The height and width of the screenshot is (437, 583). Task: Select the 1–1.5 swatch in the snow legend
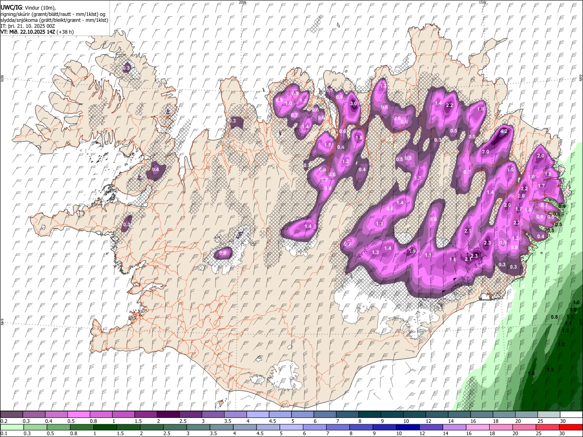[x=123, y=414]
